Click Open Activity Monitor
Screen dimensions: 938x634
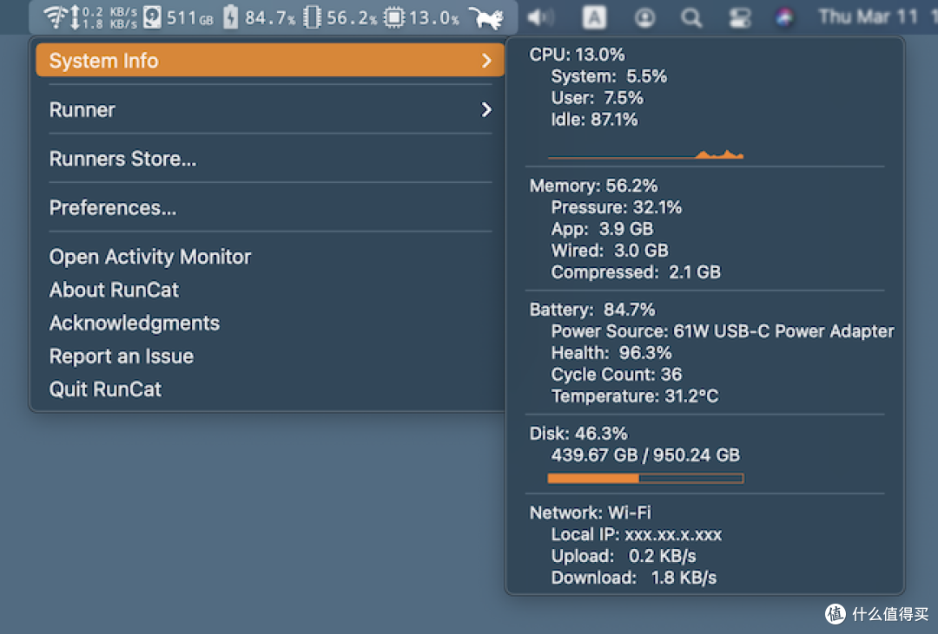pos(150,257)
